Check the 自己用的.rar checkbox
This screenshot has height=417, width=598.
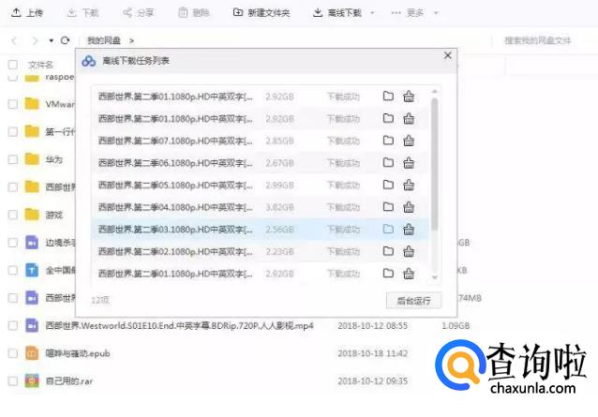click(x=13, y=380)
